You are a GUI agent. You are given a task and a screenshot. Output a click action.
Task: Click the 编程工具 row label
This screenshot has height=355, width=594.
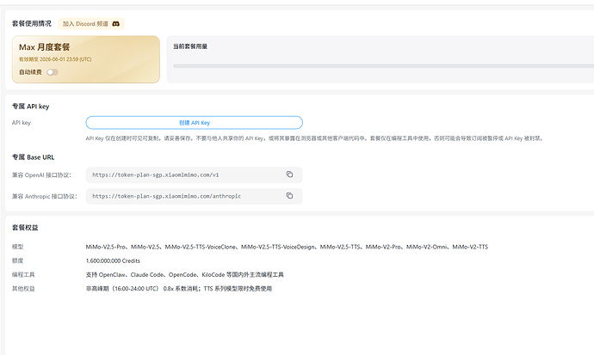[23, 274]
